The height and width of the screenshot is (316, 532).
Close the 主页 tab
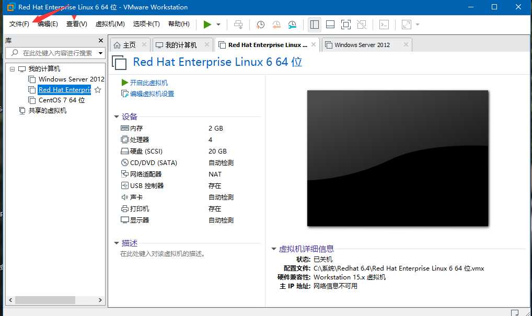coord(144,44)
